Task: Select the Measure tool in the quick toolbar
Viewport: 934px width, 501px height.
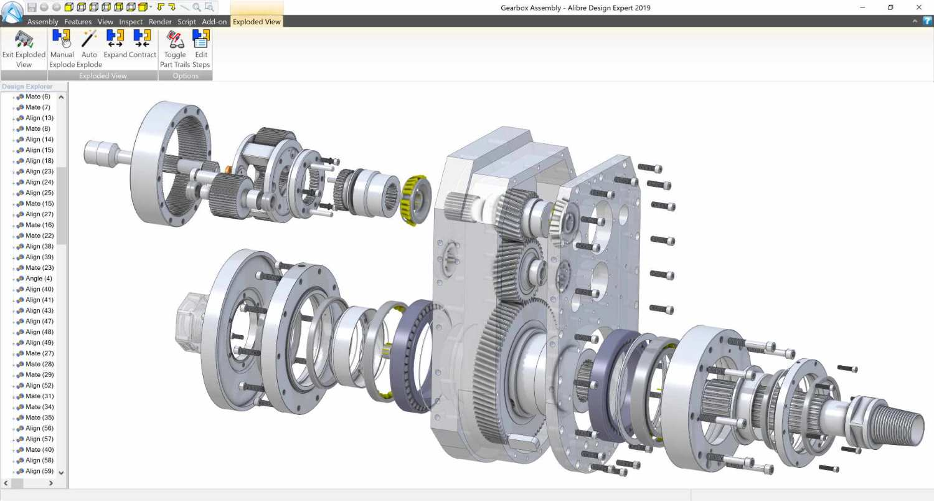Action: (184, 7)
